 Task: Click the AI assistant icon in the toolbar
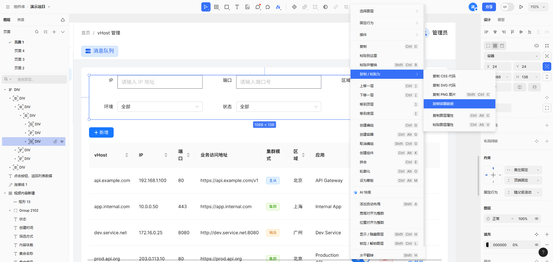[278, 7]
